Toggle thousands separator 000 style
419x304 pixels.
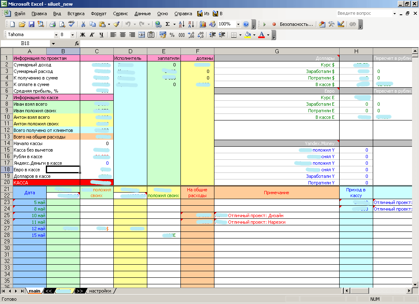(181, 35)
